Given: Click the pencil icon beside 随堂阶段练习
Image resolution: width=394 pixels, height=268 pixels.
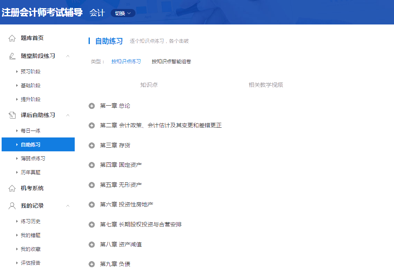Looking at the screenshot, I should (11, 56).
